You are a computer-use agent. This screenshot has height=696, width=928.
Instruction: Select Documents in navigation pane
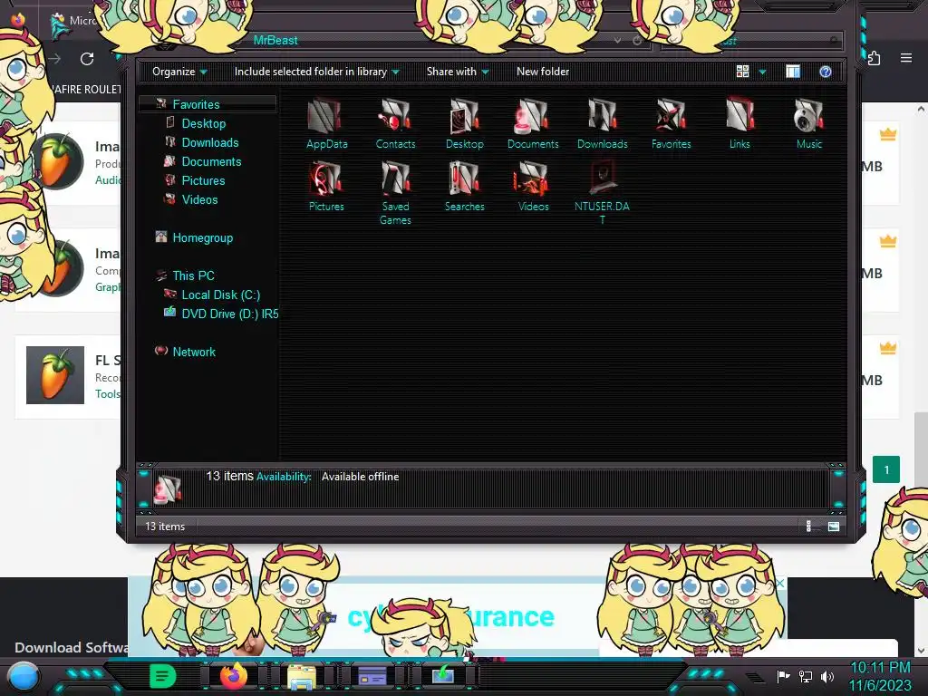pos(211,161)
